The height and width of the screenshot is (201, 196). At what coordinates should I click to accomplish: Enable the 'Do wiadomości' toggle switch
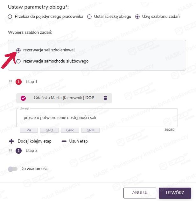click(x=13, y=169)
